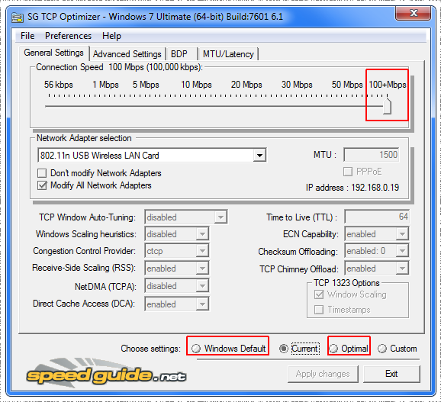
Task: Click the connection speed slider thumb
Action: pos(388,106)
